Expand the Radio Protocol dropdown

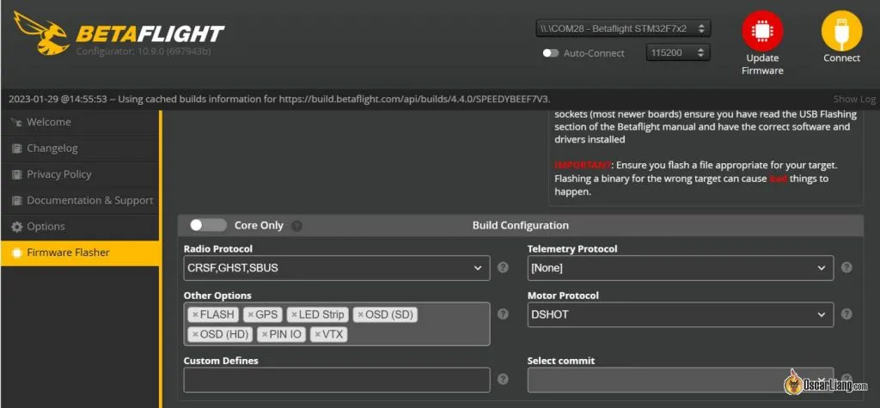337,268
